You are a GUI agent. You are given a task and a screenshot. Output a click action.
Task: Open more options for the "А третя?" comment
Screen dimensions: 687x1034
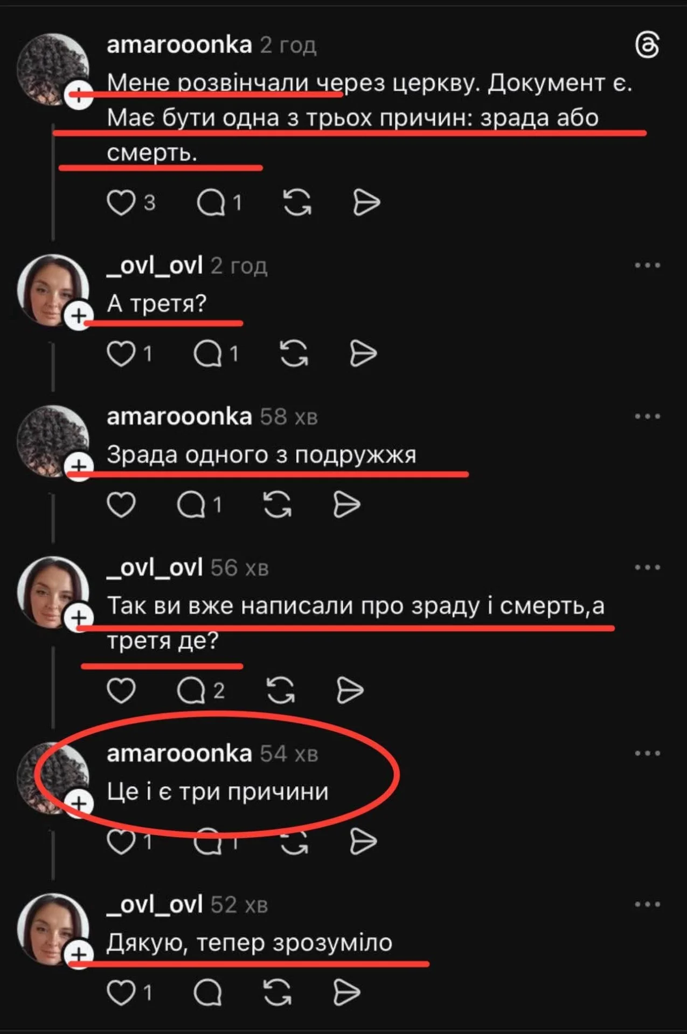coord(647,266)
